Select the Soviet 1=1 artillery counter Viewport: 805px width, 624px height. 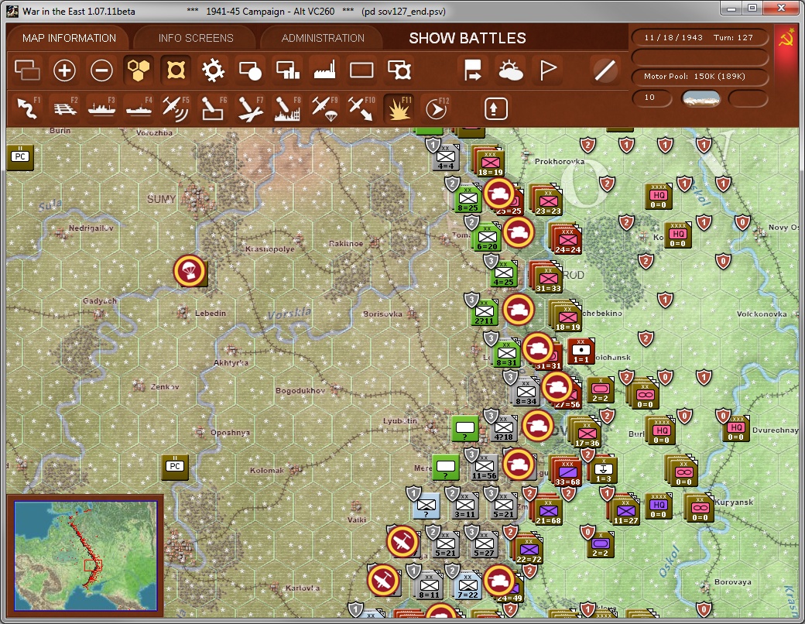point(581,351)
